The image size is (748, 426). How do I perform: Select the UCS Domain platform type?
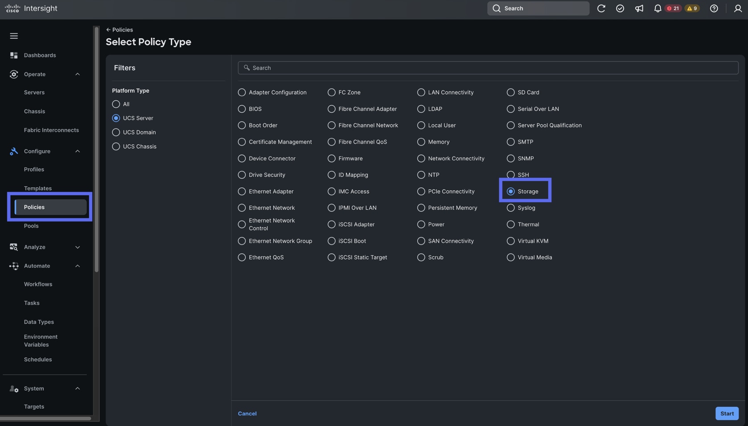point(116,132)
